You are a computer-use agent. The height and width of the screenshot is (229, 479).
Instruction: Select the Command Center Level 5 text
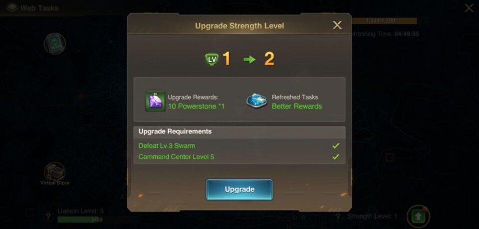click(176, 157)
